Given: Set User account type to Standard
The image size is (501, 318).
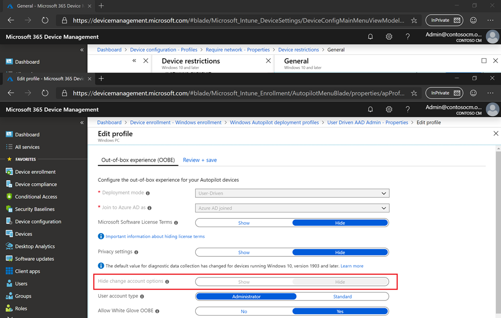Looking at the screenshot, I should point(342,297).
